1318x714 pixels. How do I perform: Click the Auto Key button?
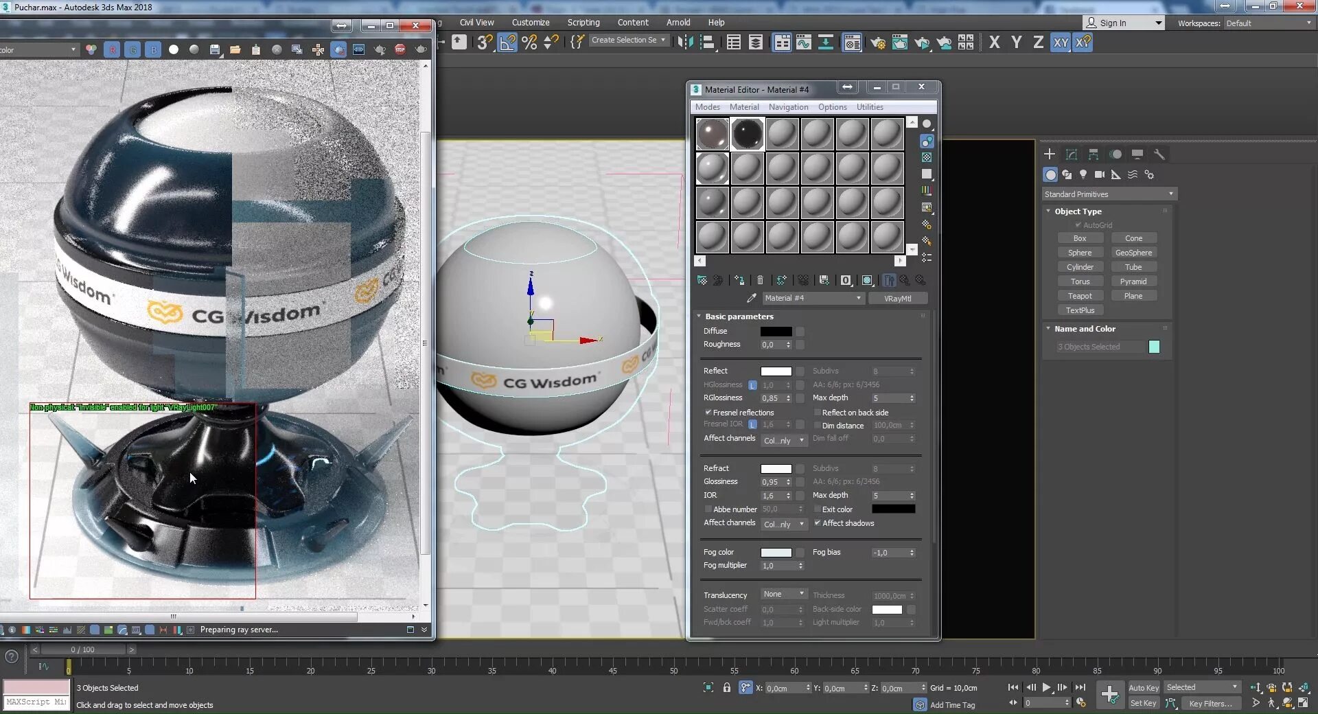[x=1144, y=688]
